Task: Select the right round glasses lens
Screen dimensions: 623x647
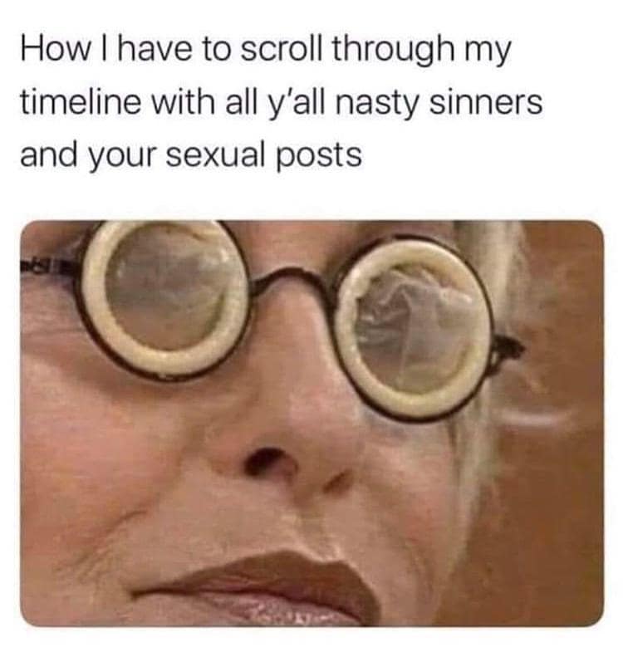Action: point(415,328)
